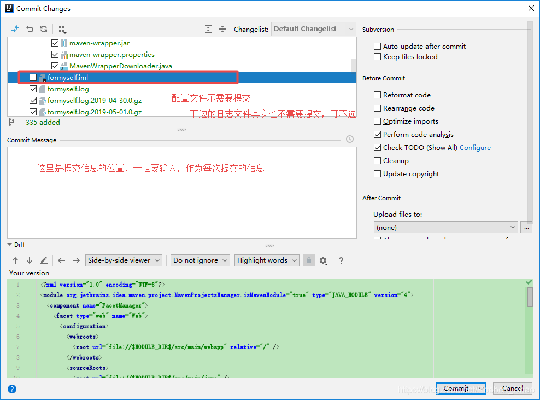The width and height of the screenshot is (540, 400).
Task: Collapse the Diff section
Action: [10, 245]
